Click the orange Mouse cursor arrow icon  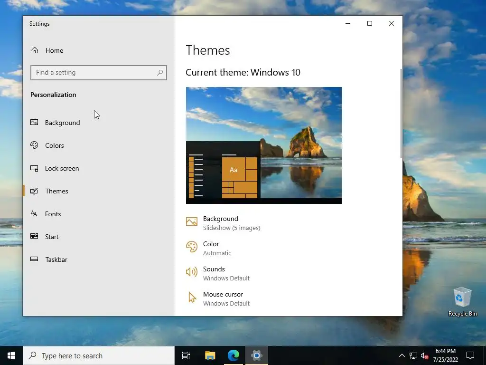[192, 297]
